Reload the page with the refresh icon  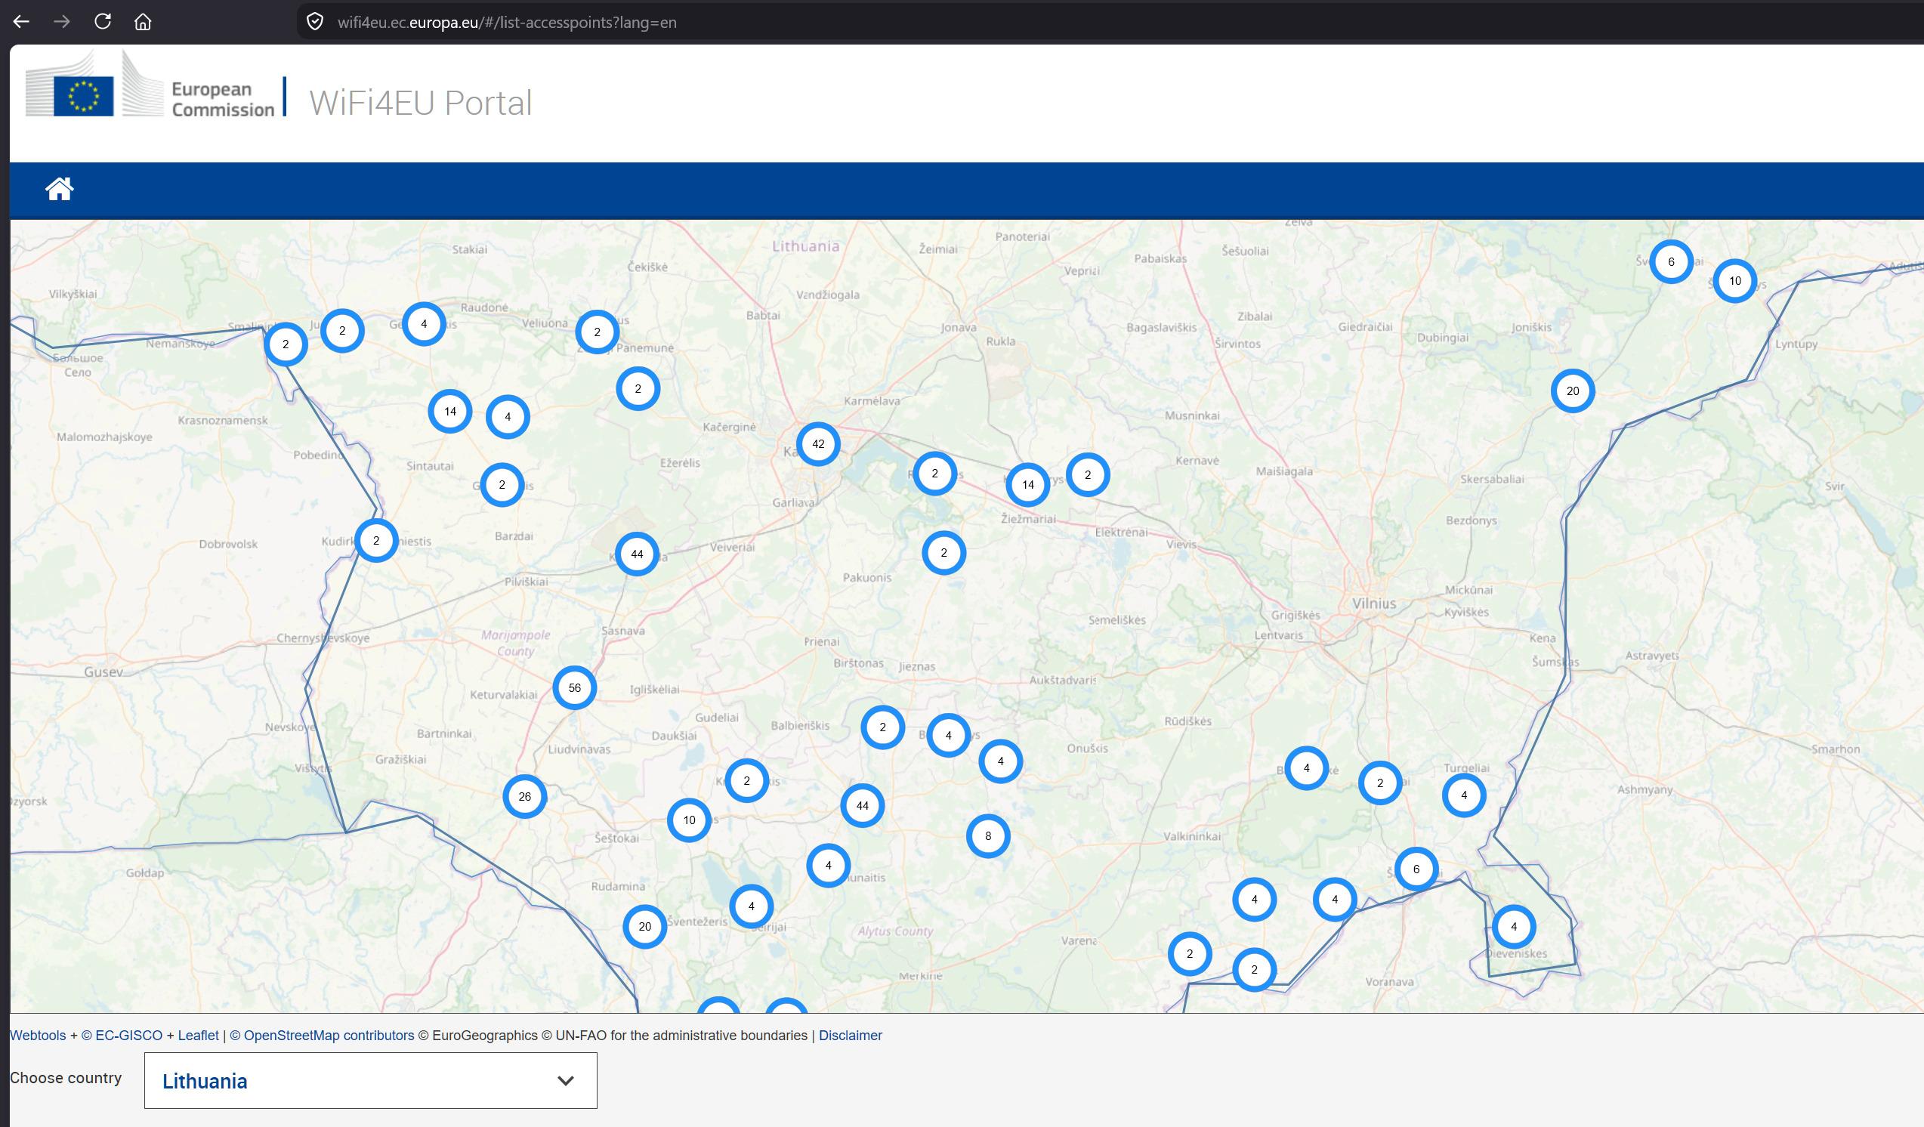[102, 21]
